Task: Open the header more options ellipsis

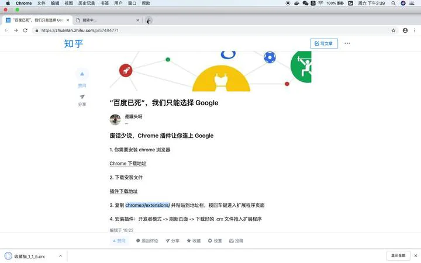Action: [347, 43]
